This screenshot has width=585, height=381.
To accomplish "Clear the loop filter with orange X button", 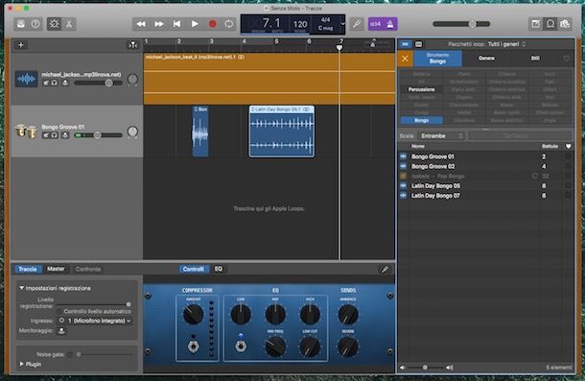I will pos(405,59).
